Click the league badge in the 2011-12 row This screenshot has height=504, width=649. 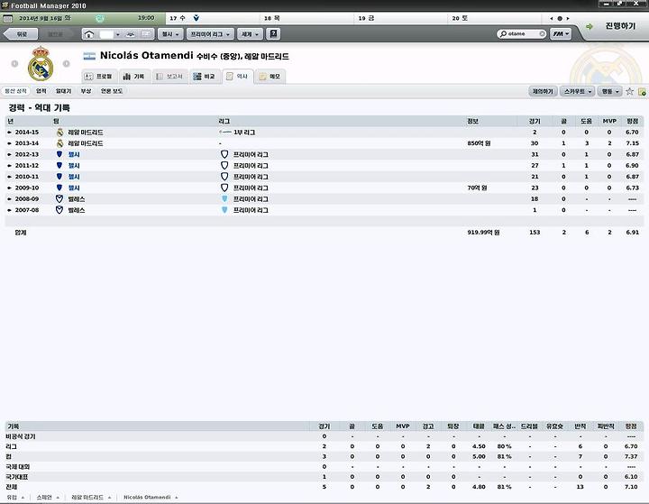pos(224,165)
